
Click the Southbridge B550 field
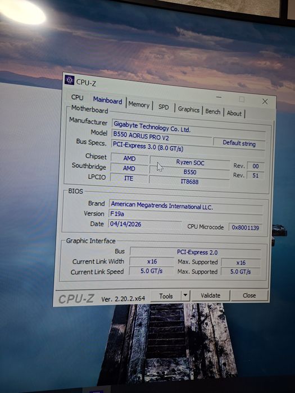tap(190, 172)
